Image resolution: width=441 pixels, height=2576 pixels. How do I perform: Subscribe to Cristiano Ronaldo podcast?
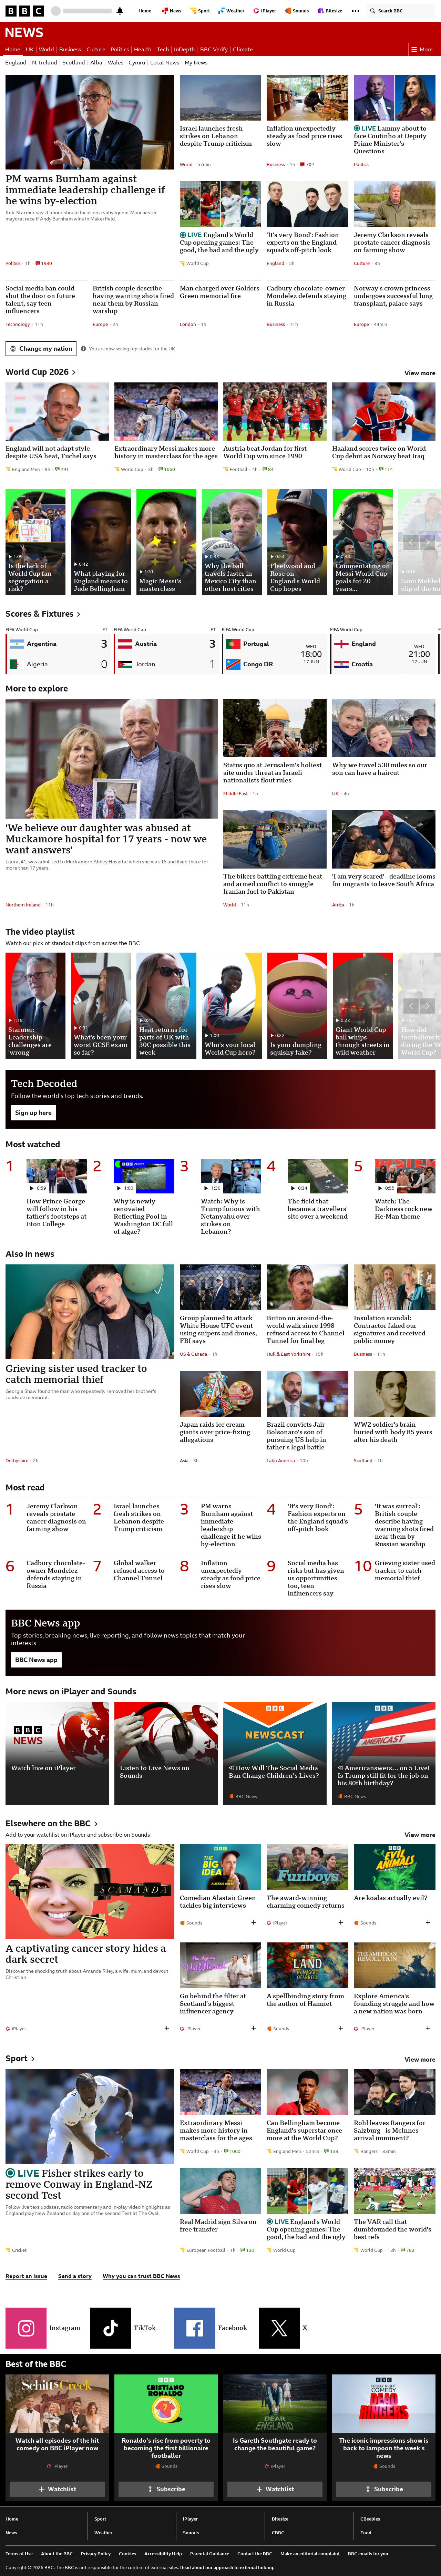point(166,2489)
